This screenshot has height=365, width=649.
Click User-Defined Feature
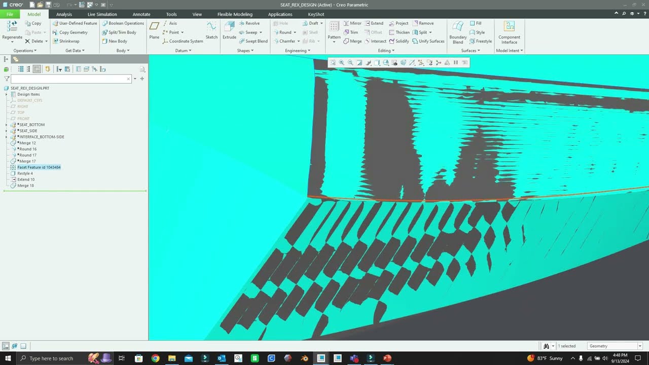tap(75, 23)
